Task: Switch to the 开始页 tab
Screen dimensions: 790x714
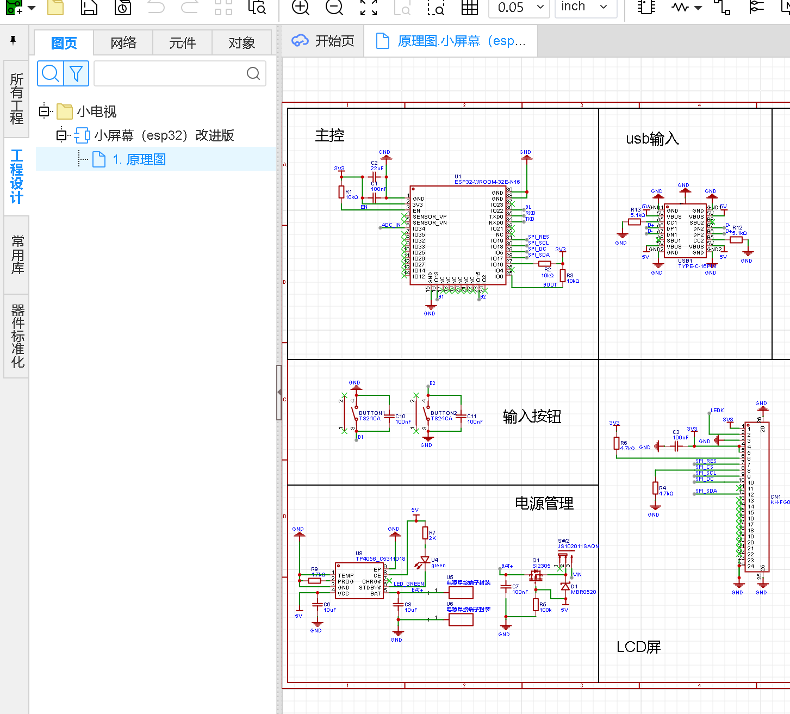Action: click(x=324, y=41)
